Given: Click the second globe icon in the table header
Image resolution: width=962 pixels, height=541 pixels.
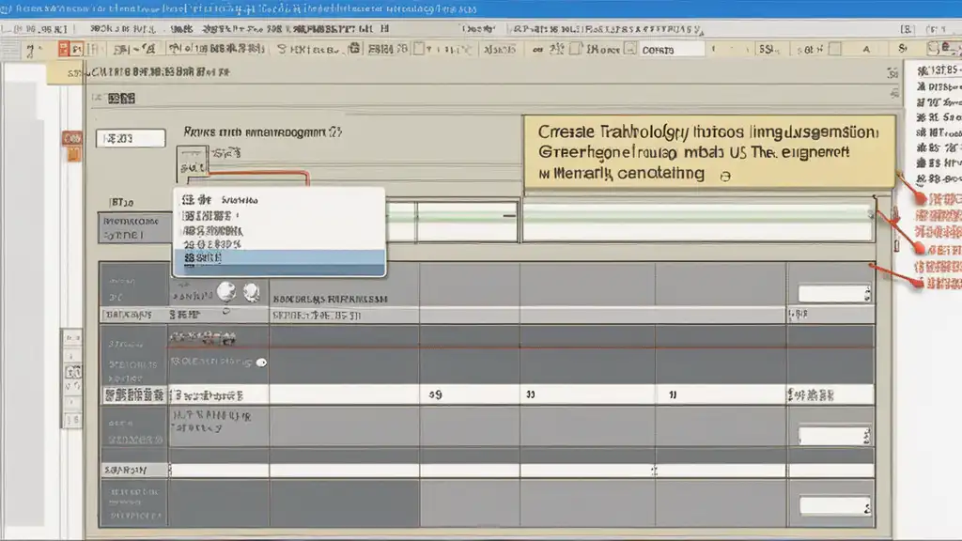Looking at the screenshot, I should point(252,292).
